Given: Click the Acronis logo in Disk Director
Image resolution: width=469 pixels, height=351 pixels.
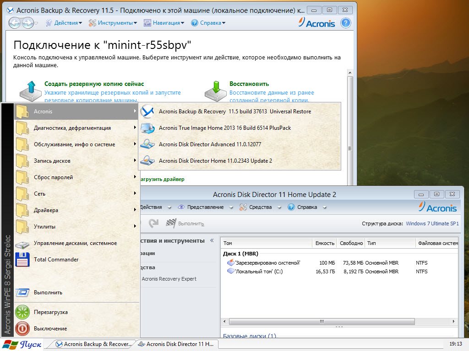Looking at the screenshot, I should tap(438, 207).
